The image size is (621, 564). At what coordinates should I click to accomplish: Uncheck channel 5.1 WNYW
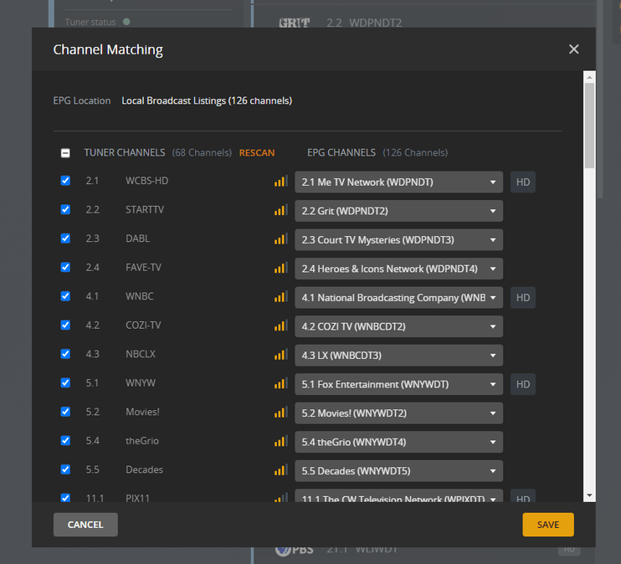pyautogui.click(x=65, y=383)
